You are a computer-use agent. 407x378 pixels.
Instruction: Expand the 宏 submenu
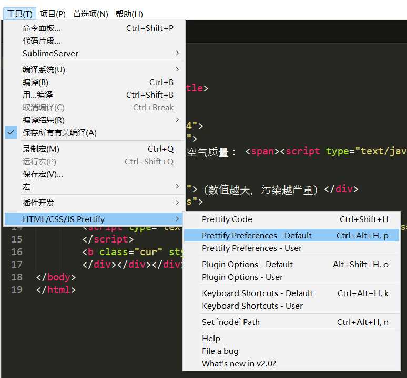pos(94,187)
